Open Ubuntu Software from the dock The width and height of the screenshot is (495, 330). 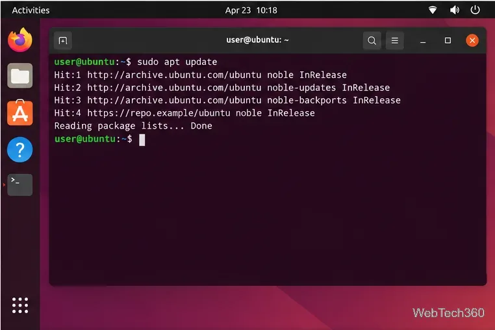20,113
